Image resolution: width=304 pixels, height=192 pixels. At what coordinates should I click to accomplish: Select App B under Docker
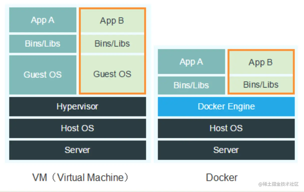tap(260, 63)
